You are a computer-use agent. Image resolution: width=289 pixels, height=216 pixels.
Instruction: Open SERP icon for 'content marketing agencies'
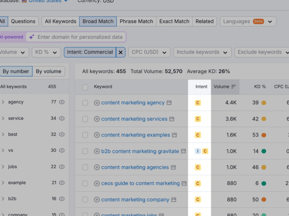pyautogui.click(x=173, y=167)
